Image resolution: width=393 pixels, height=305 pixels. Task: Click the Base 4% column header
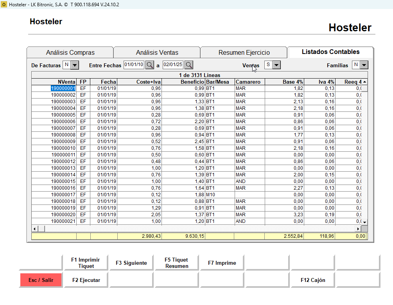tap(284, 82)
